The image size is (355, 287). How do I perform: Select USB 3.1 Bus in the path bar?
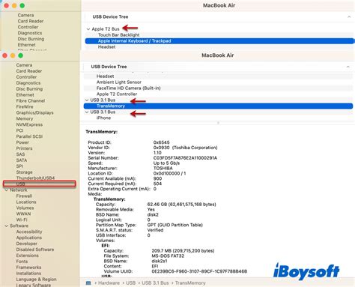coord(155,283)
